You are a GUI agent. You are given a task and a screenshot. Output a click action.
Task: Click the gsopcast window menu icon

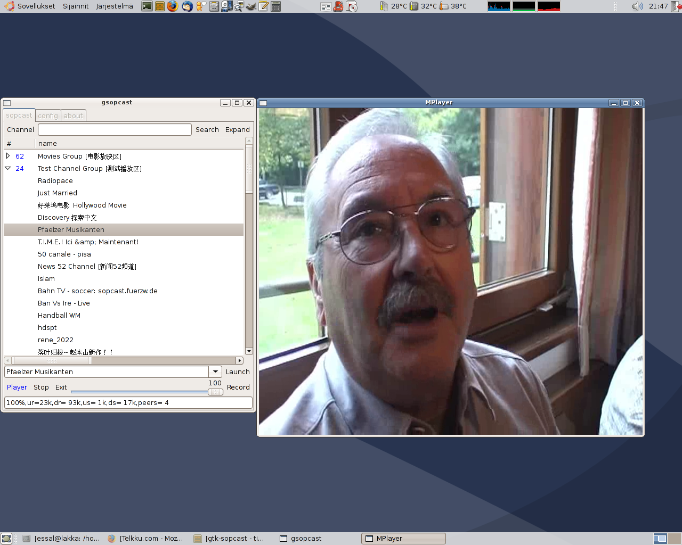tap(7, 103)
